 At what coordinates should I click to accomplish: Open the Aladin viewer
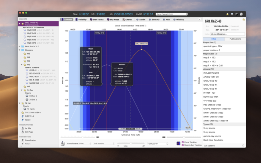(x=141, y=19)
